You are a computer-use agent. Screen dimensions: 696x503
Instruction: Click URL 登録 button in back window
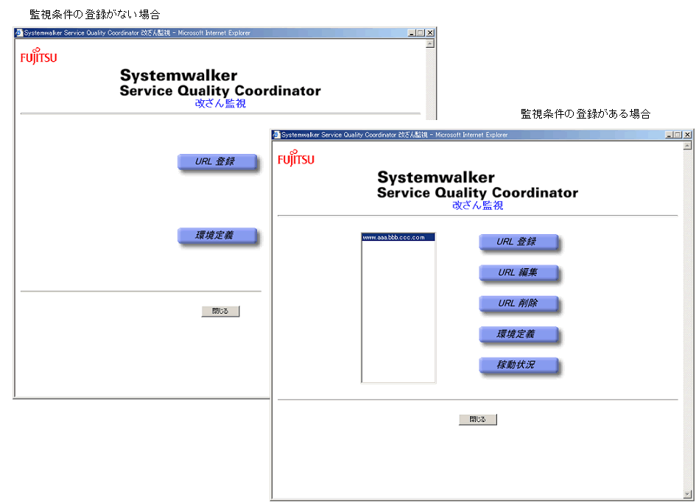(x=217, y=161)
